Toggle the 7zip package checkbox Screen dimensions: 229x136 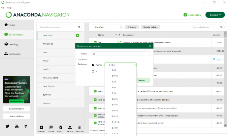tap(95, 42)
